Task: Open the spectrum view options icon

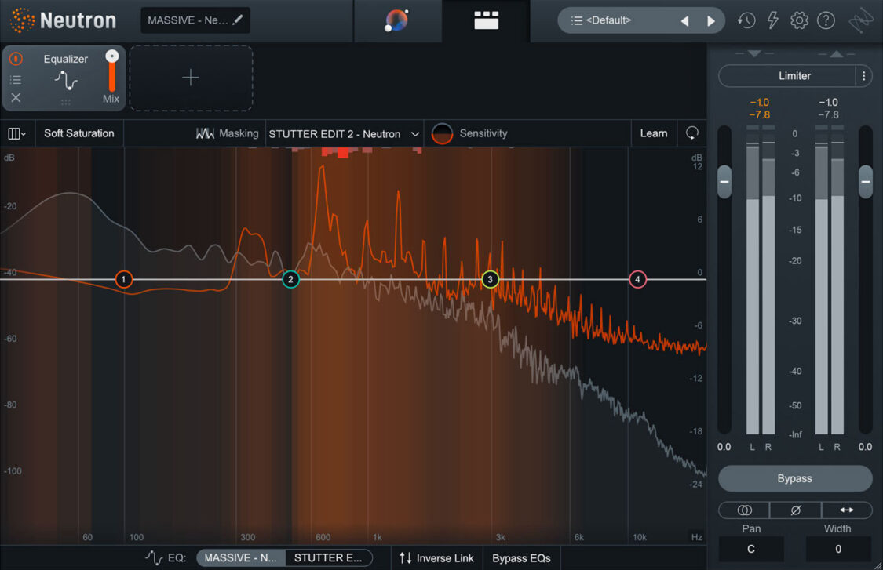Action: (x=16, y=133)
